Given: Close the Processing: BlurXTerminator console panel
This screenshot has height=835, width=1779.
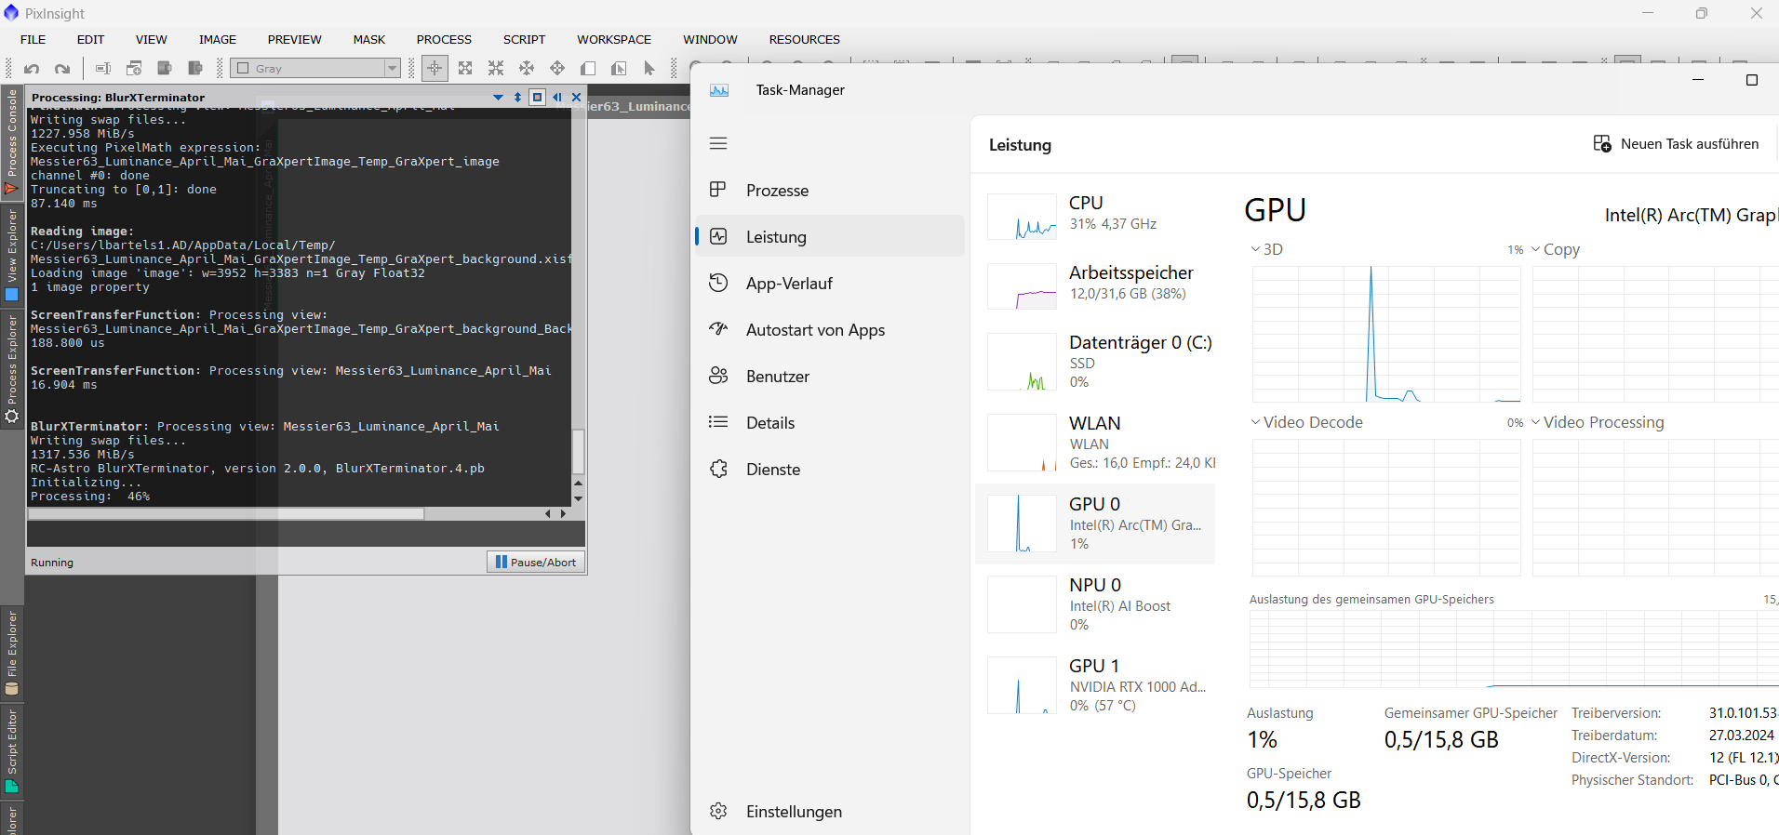Looking at the screenshot, I should coord(576,97).
